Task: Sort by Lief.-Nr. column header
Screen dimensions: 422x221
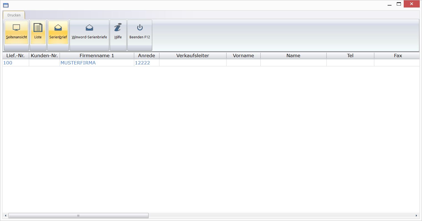Action: 16,56
